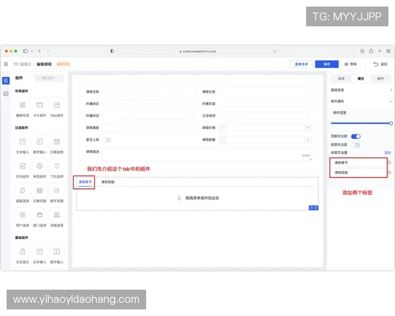Open the 主讲老师 dropdown
395x316 pixels.
click(x=265, y=116)
